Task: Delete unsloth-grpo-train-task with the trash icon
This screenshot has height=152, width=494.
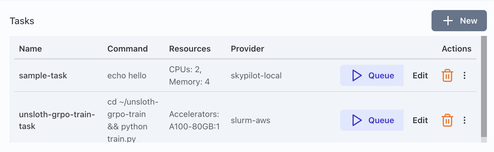Action: point(447,120)
